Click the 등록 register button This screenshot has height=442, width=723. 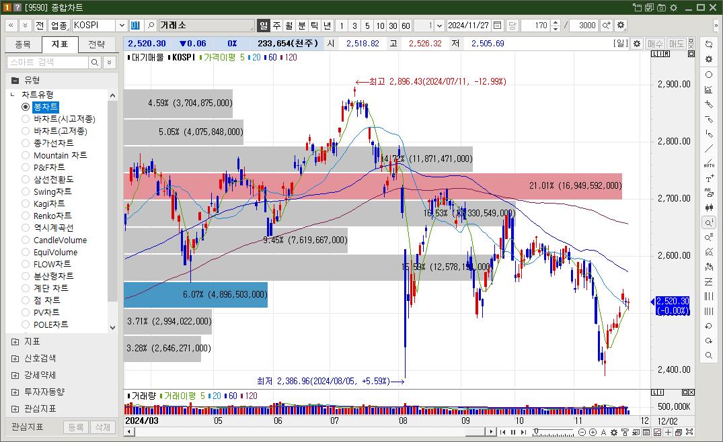click(x=75, y=427)
